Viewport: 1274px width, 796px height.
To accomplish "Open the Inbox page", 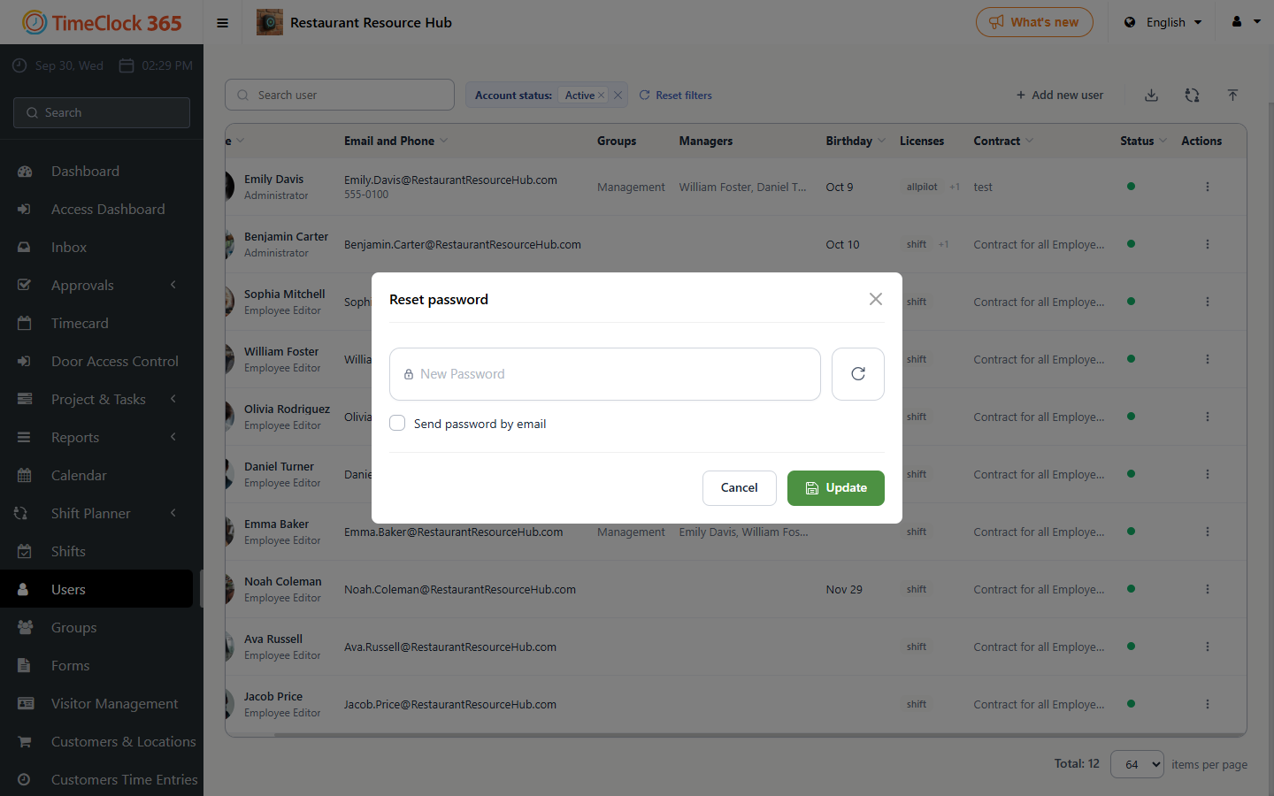I will (x=69, y=247).
